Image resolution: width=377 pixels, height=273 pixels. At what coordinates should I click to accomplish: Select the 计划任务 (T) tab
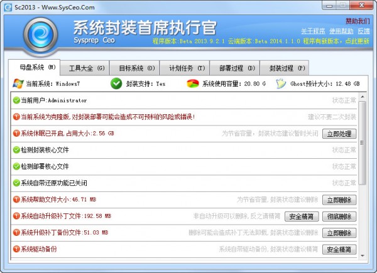click(x=182, y=68)
